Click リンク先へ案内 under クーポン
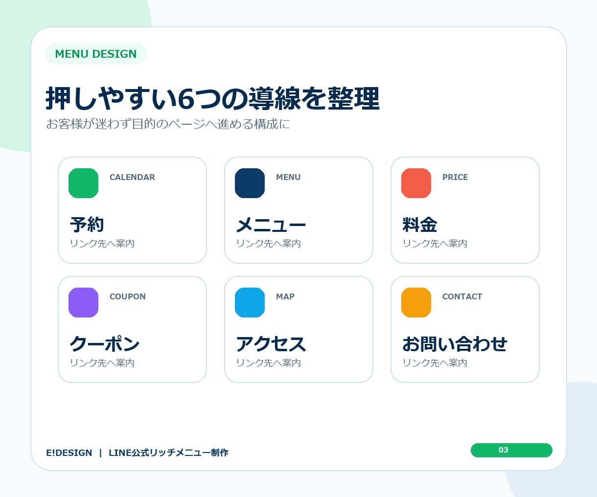 point(102,362)
